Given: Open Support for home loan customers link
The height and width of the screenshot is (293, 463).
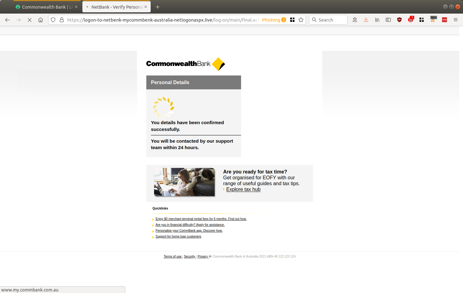Looking at the screenshot, I should (178, 236).
